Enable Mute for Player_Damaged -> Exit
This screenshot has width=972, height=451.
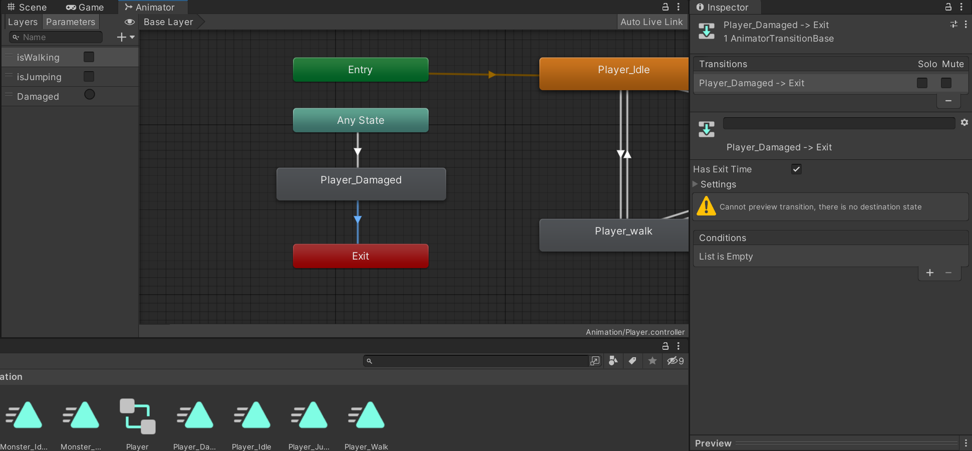946,83
